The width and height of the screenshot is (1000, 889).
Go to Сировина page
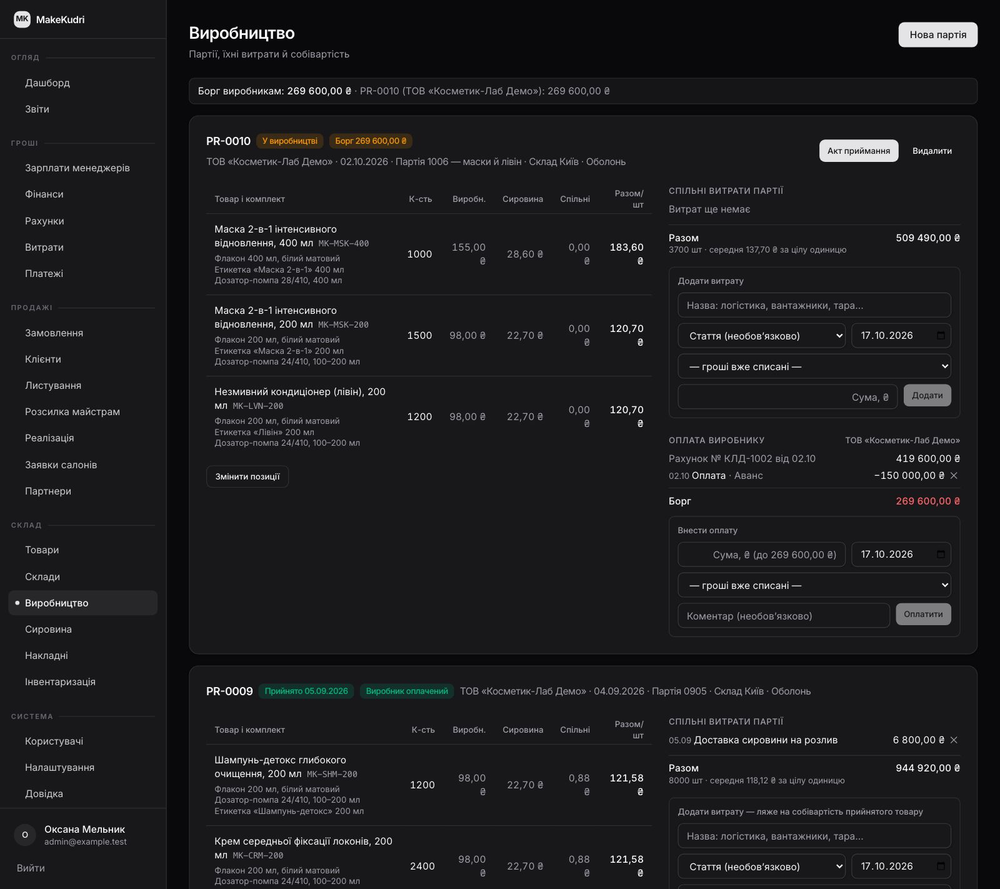[82, 630]
